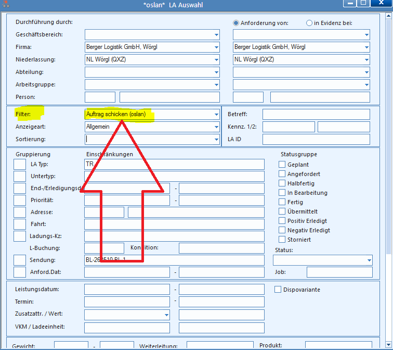Tick the Ladungs-Kz grouping checkbox

[x=20, y=236]
